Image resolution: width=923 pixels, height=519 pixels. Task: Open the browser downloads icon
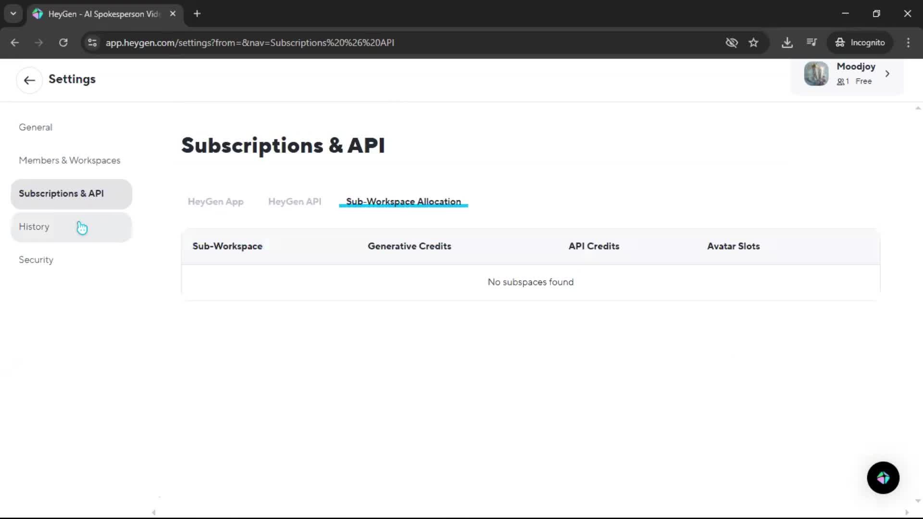pyautogui.click(x=787, y=42)
